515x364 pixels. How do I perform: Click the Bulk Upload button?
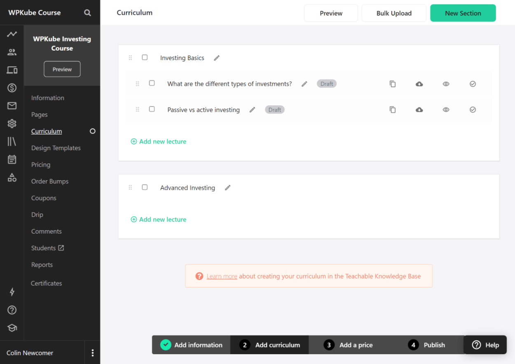pyautogui.click(x=394, y=13)
